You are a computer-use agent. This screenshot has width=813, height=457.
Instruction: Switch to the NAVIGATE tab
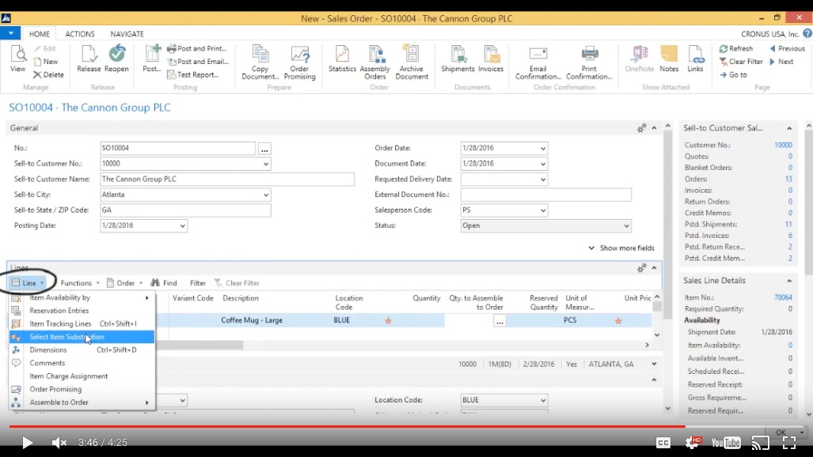tap(127, 34)
